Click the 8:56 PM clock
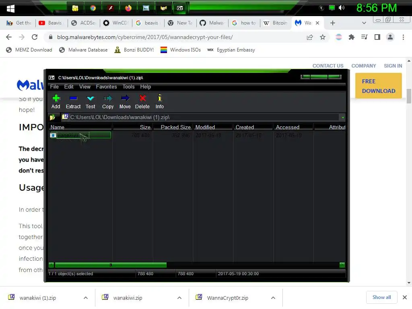The height and width of the screenshot is (309, 412). click(x=376, y=8)
